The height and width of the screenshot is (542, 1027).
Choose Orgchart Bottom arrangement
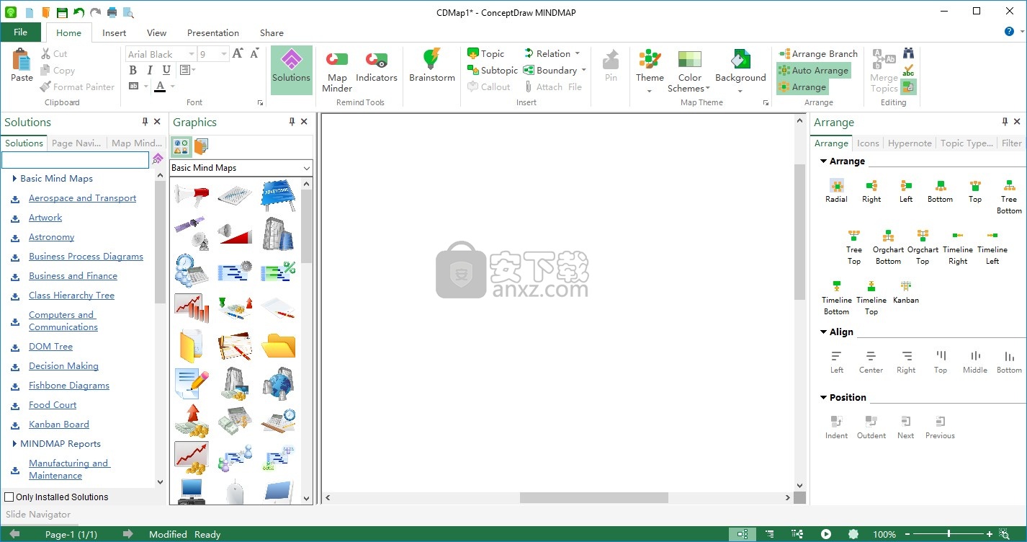888,247
